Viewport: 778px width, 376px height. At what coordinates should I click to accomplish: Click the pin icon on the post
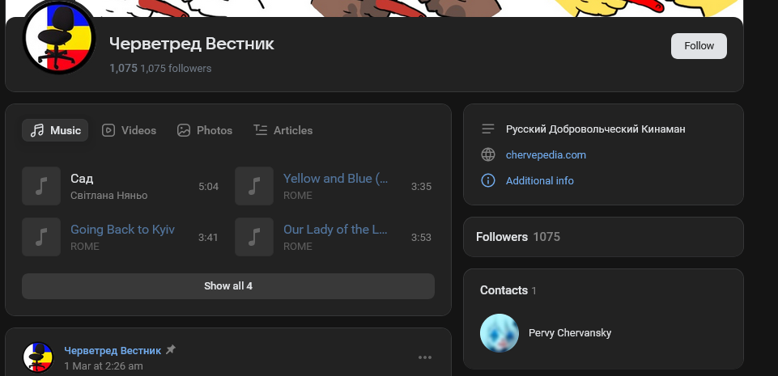coord(170,350)
